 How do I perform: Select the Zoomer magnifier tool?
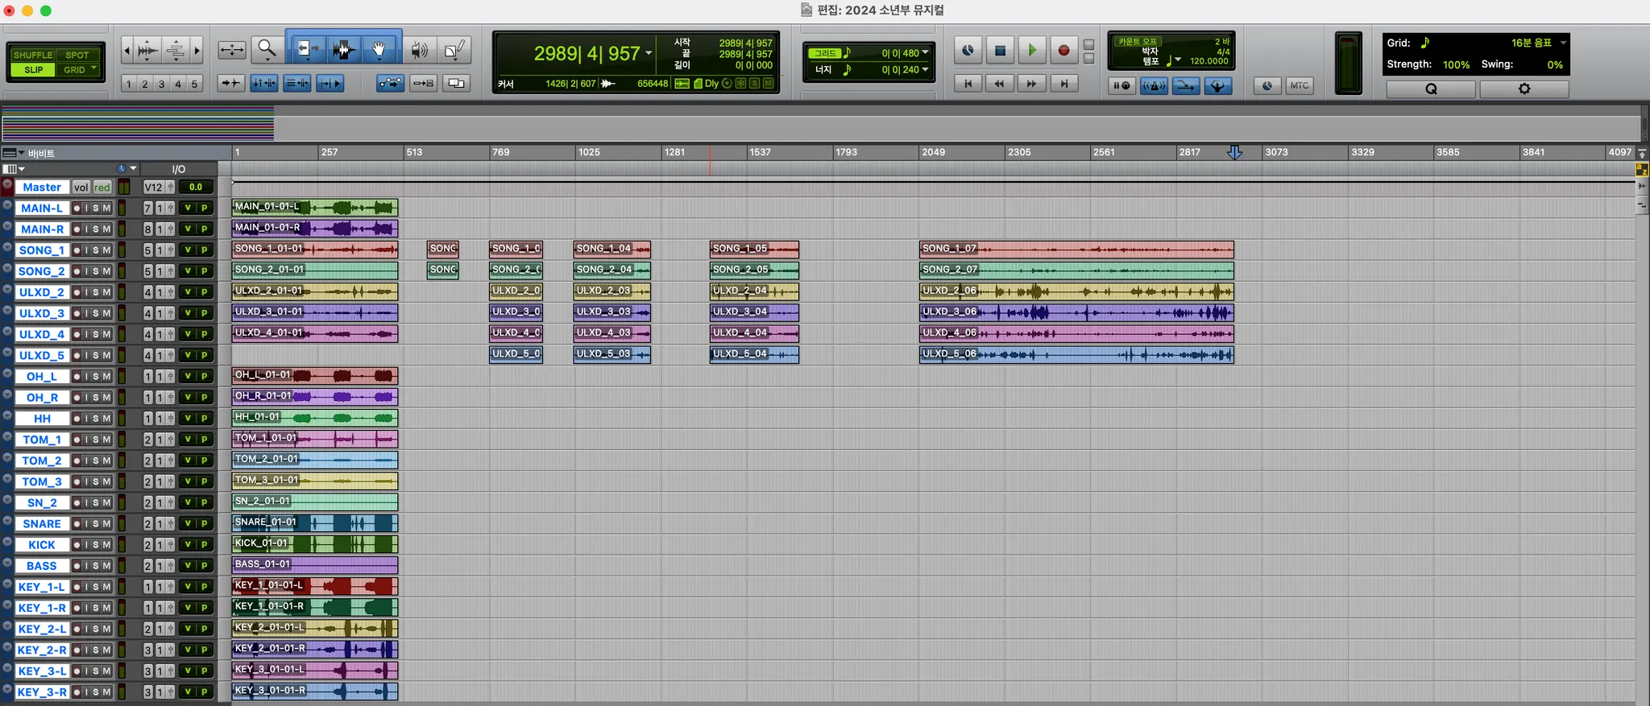pos(266,50)
